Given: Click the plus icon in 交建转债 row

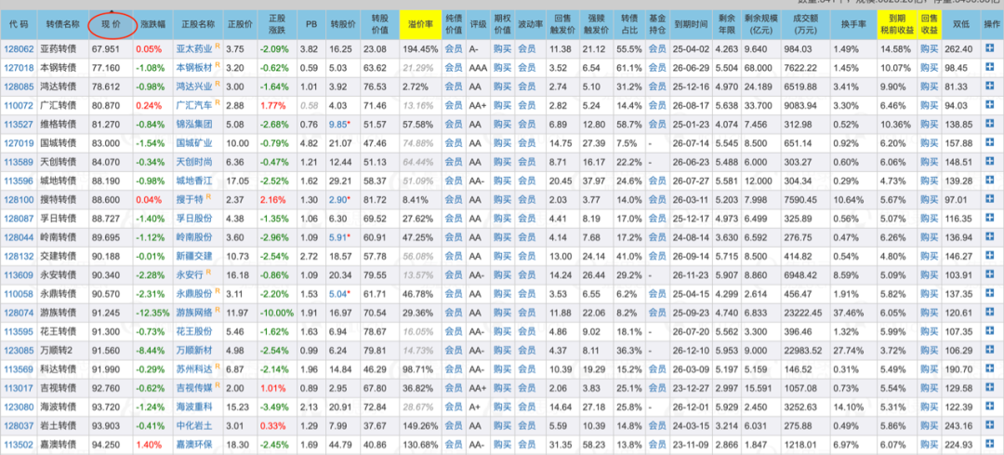Looking at the screenshot, I should pyautogui.click(x=990, y=256).
